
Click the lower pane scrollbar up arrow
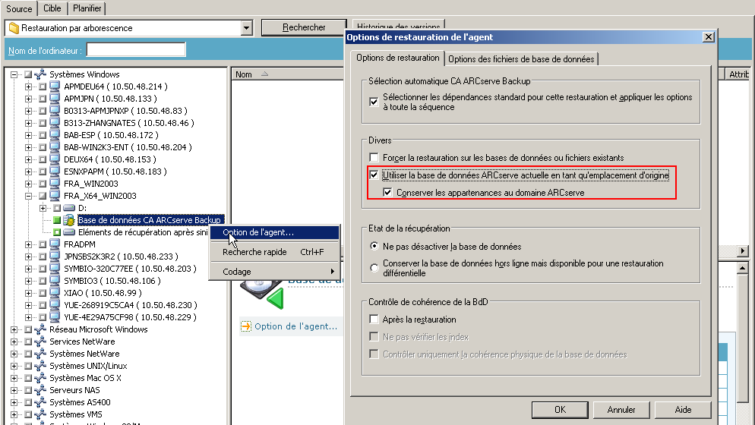[743, 268]
